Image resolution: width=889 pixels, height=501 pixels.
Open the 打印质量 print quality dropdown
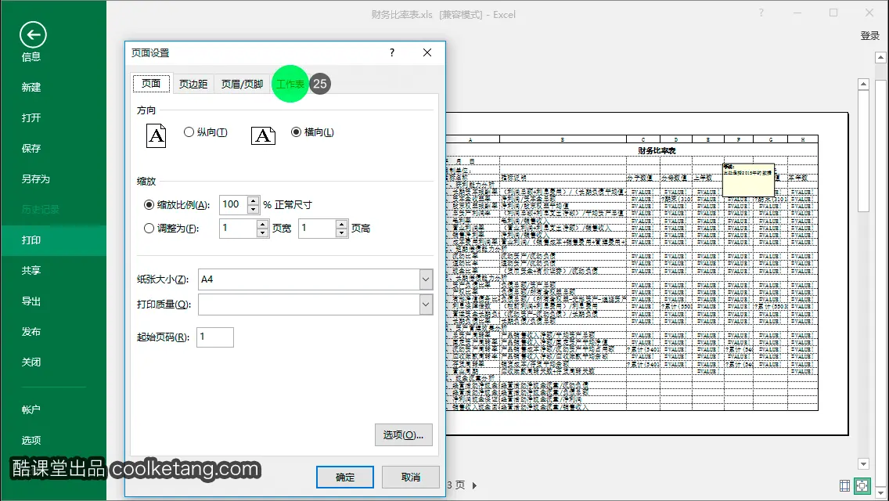427,304
